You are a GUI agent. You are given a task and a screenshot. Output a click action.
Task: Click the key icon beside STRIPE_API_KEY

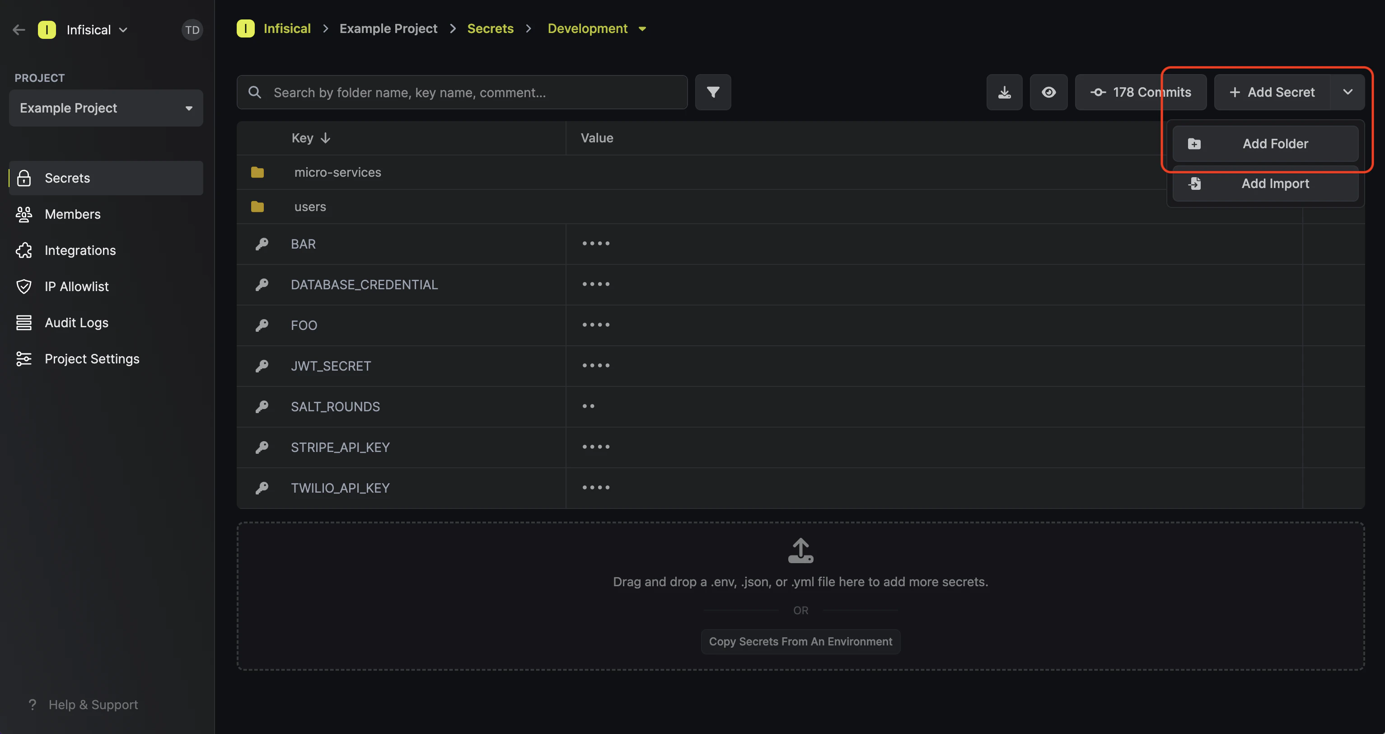click(x=262, y=447)
